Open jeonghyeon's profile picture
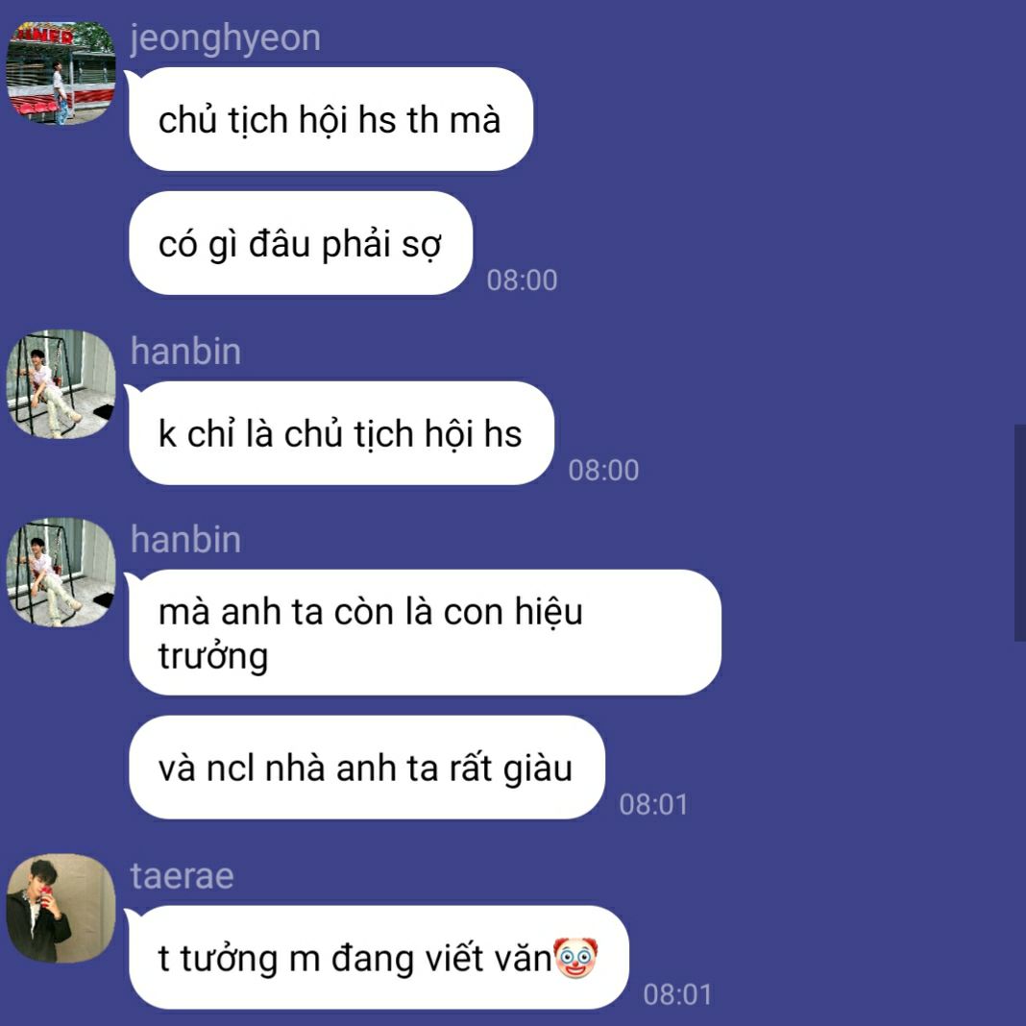 (61, 73)
